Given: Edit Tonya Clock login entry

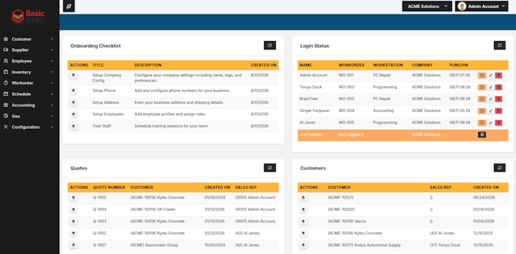Looking at the screenshot, I should [x=491, y=87].
